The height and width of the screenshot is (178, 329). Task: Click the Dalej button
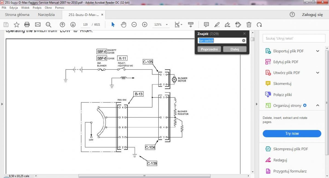pyautogui.click(x=235, y=49)
